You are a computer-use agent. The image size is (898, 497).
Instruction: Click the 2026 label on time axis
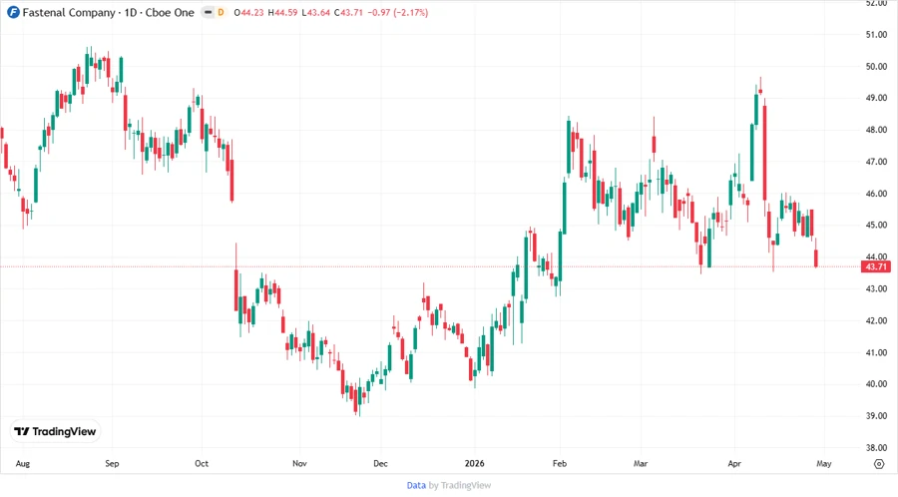pos(474,464)
